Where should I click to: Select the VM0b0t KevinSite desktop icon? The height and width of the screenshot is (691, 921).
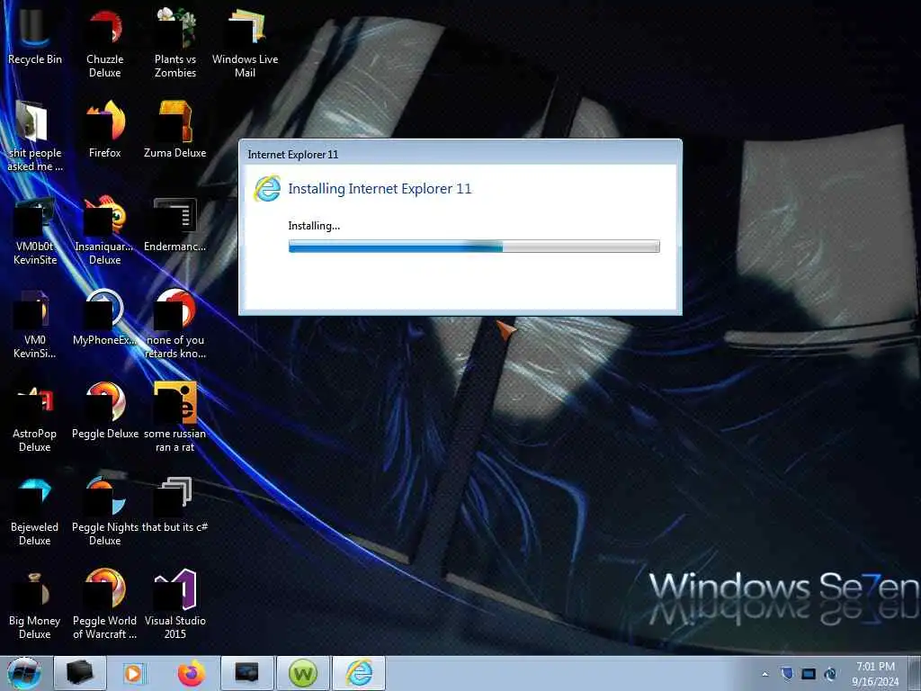pos(35,229)
